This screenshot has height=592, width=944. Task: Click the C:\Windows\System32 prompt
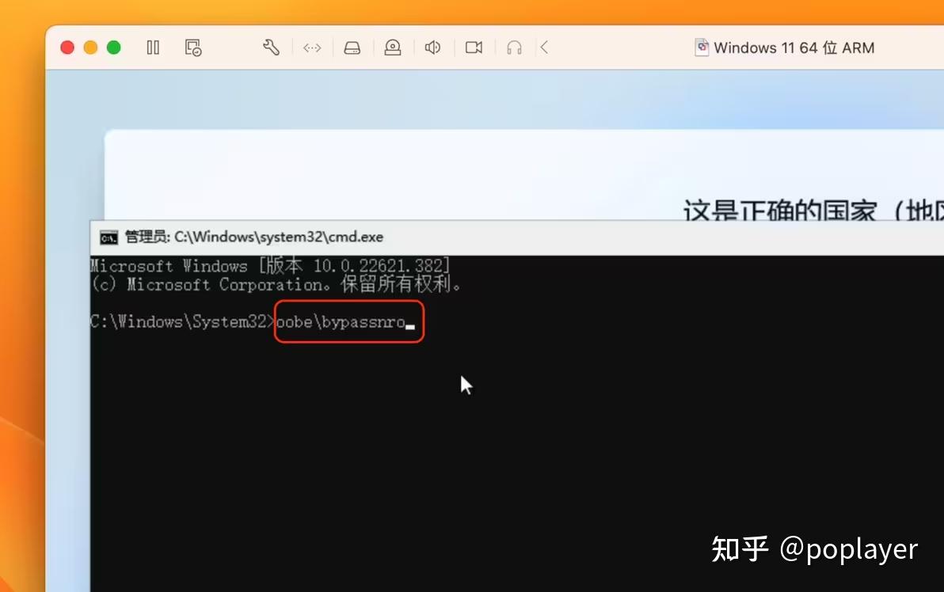pos(182,322)
